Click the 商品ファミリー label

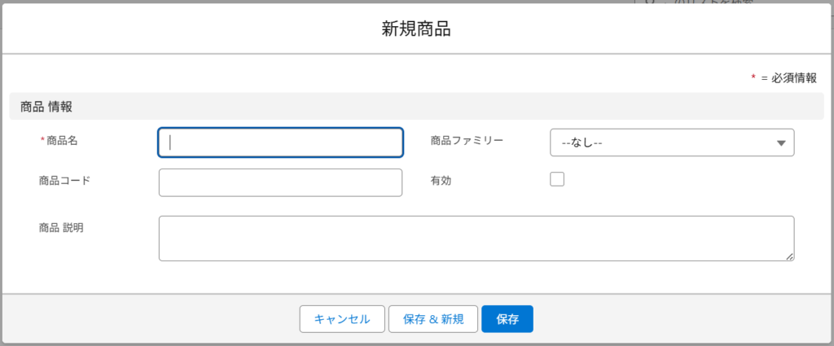(467, 140)
